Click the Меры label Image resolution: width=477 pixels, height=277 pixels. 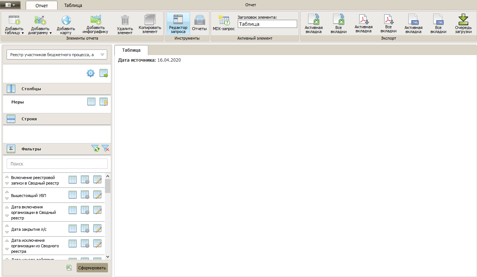(18, 102)
